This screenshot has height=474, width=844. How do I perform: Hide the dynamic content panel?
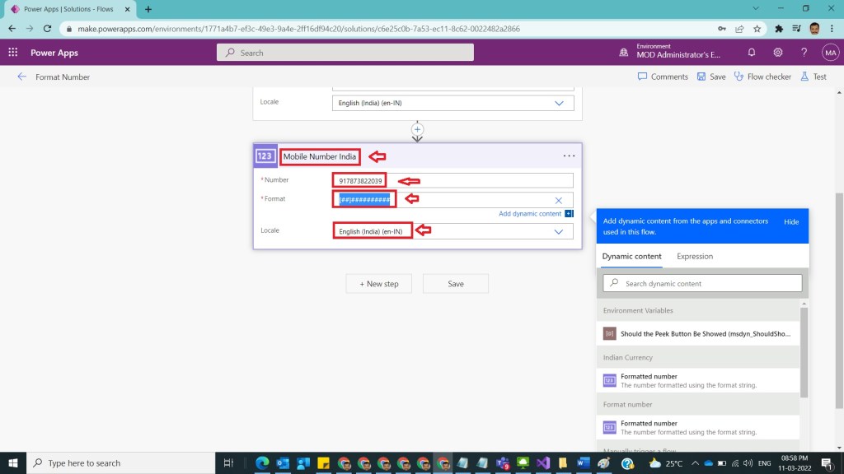coord(790,222)
